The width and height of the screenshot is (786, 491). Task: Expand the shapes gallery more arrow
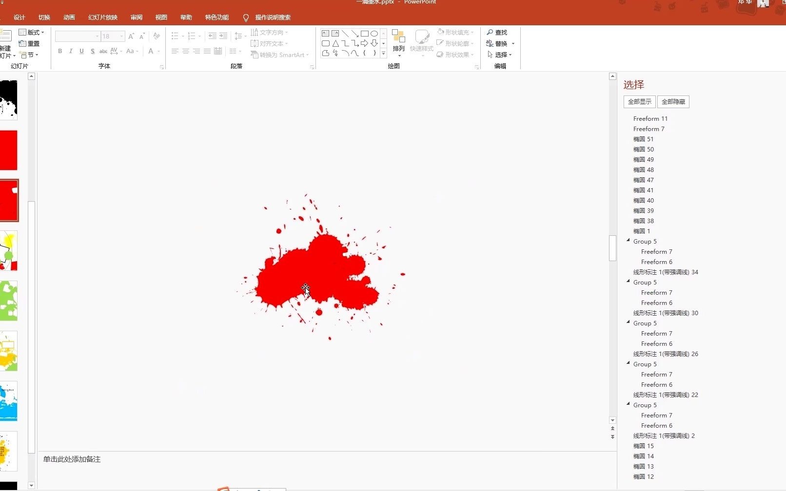tap(384, 53)
